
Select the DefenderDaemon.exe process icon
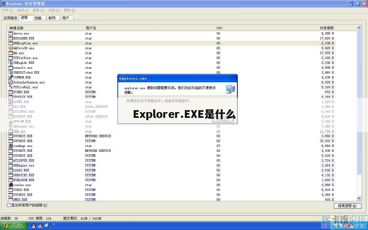pyautogui.click(x=11, y=82)
